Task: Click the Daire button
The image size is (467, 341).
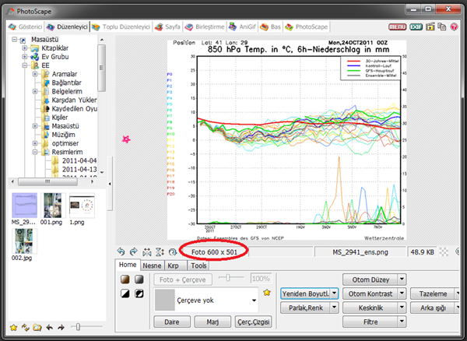Action: [x=172, y=321]
